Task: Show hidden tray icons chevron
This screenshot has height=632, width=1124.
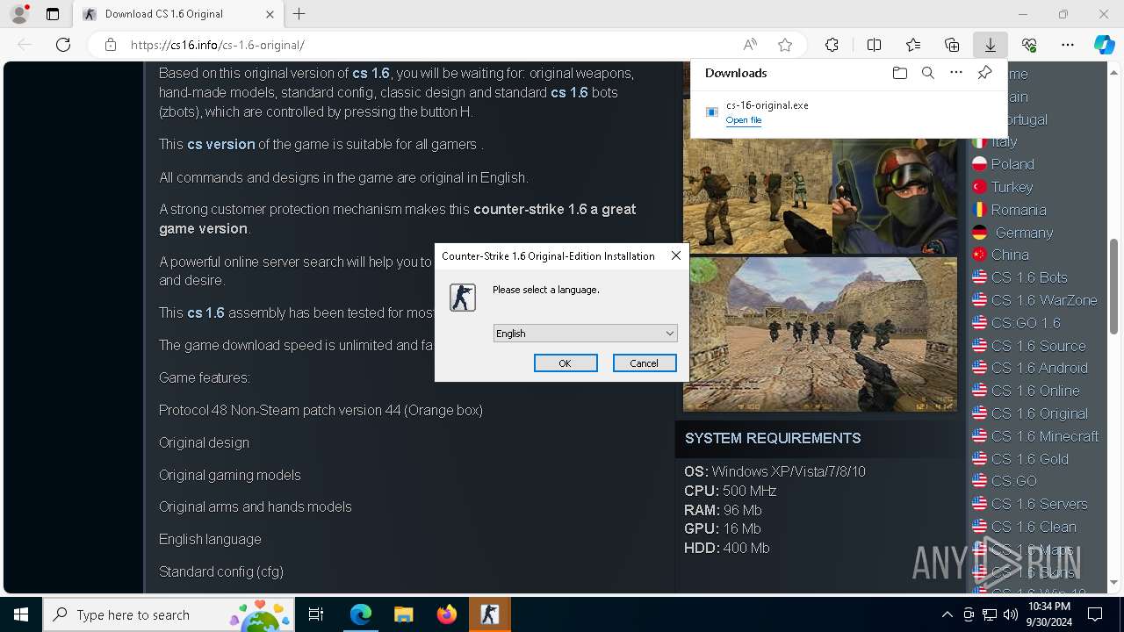Action: pyautogui.click(x=947, y=614)
